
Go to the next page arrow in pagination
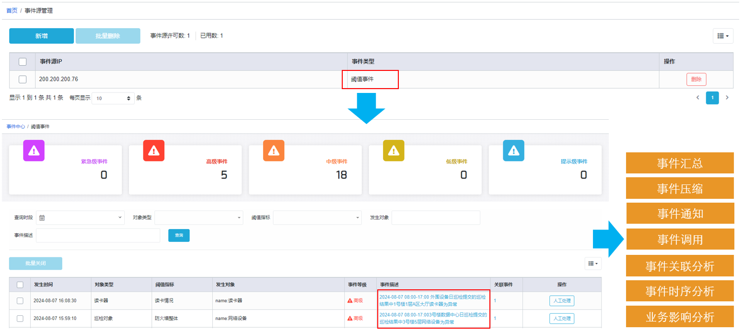(x=727, y=98)
